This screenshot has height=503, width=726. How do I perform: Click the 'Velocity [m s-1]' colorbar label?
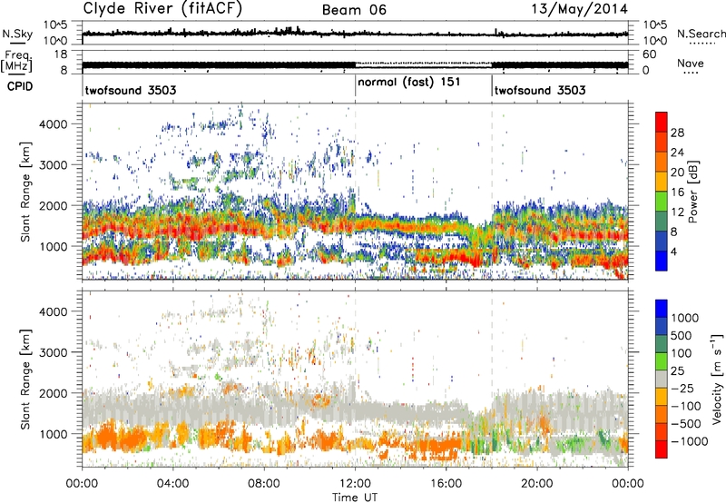717,379
